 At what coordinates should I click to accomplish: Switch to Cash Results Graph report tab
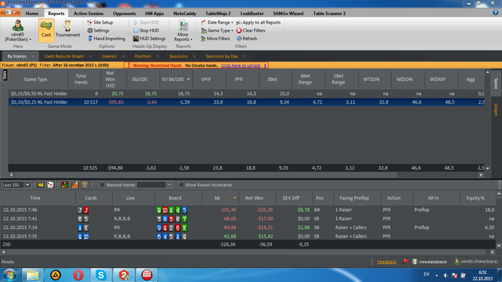[64, 57]
